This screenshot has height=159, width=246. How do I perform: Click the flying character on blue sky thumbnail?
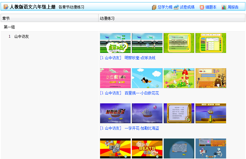[147, 78]
